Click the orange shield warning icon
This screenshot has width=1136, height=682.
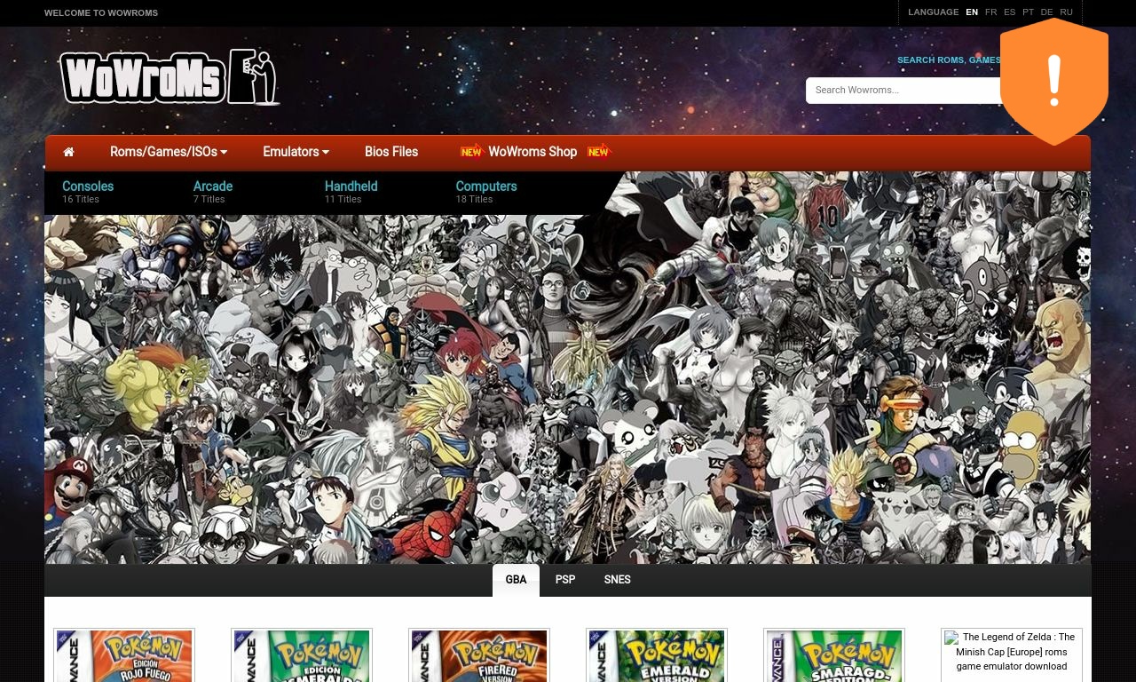(1054, 82)
